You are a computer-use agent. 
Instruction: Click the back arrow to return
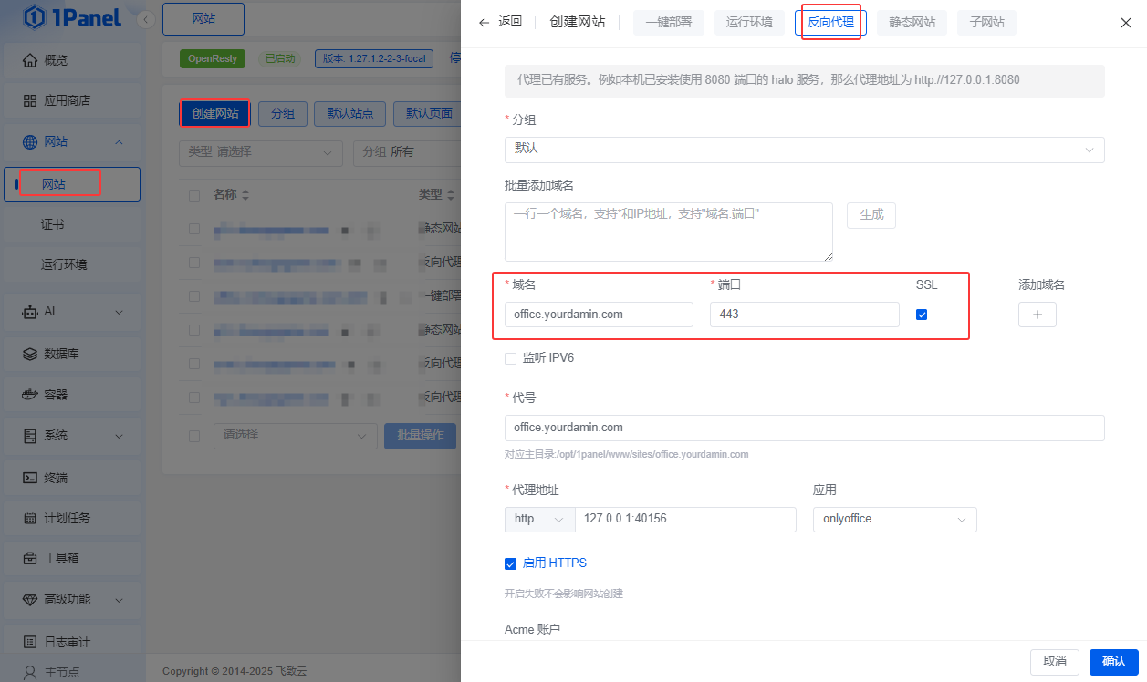coord(484,23)
